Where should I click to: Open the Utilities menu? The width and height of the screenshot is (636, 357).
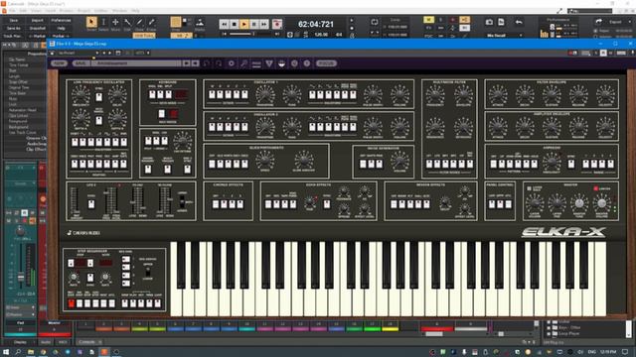(101, 11)
